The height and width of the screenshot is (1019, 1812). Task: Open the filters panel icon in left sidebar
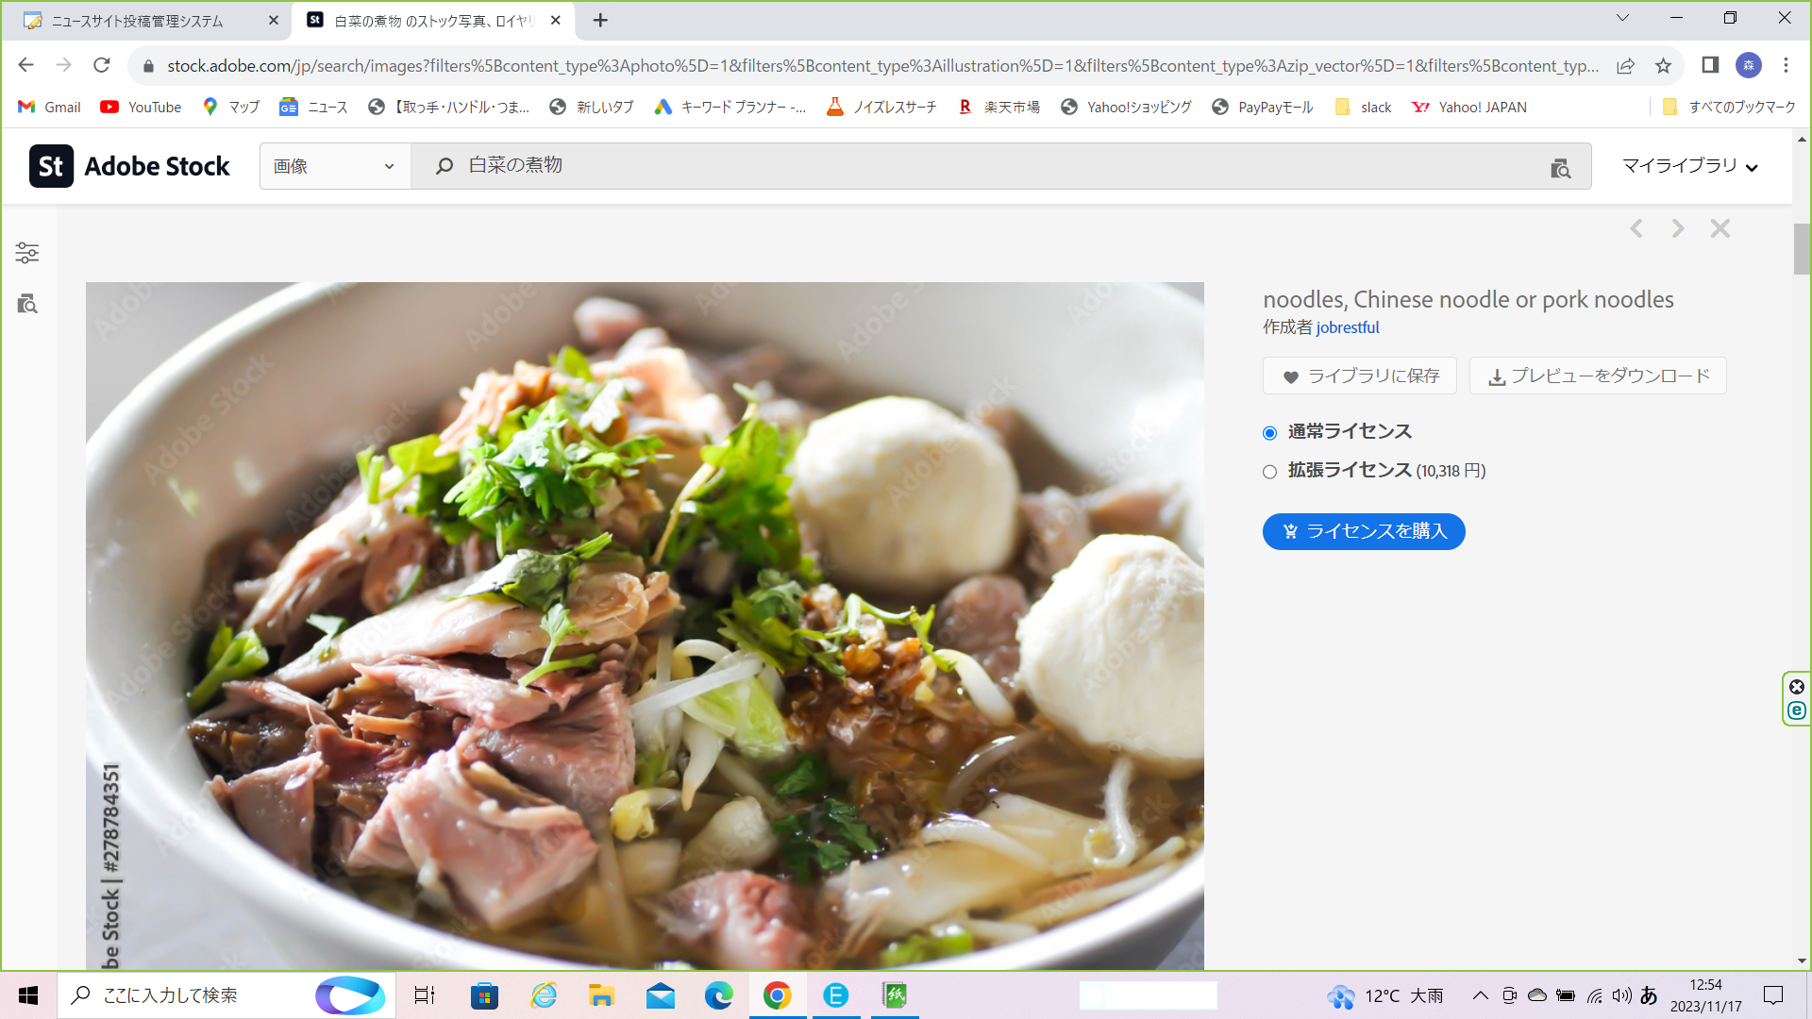click(27, 253)
